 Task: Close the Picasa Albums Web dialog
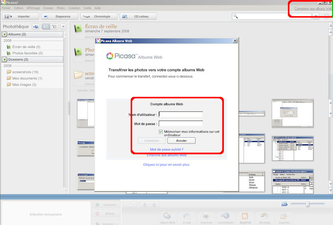(235, 41)
